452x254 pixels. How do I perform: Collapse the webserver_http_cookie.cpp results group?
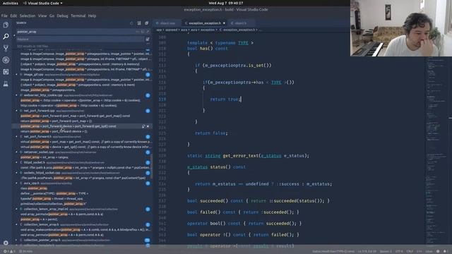click(16, 95)
